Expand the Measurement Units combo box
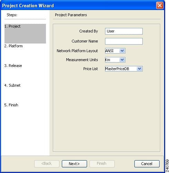The height and width of the screenshot is (173, 170). (115, 60)
